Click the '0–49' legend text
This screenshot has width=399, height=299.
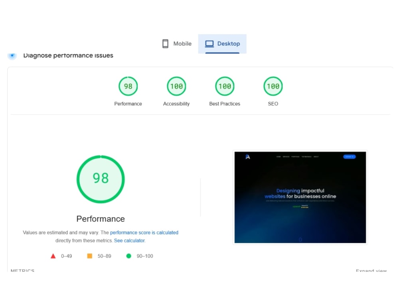66,256
